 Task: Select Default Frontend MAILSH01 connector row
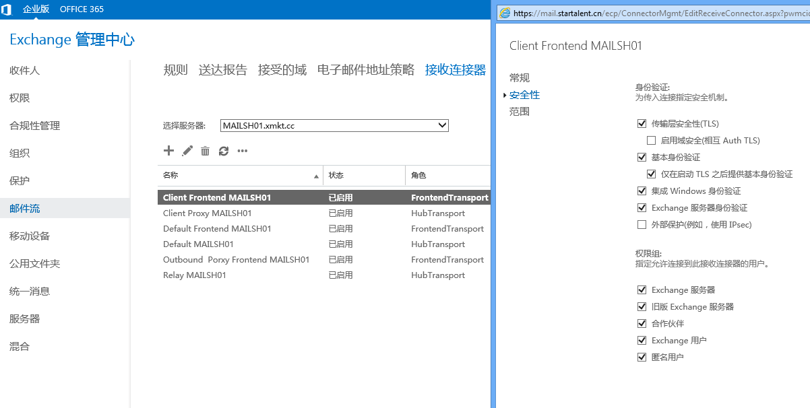(x=324, y=229)
